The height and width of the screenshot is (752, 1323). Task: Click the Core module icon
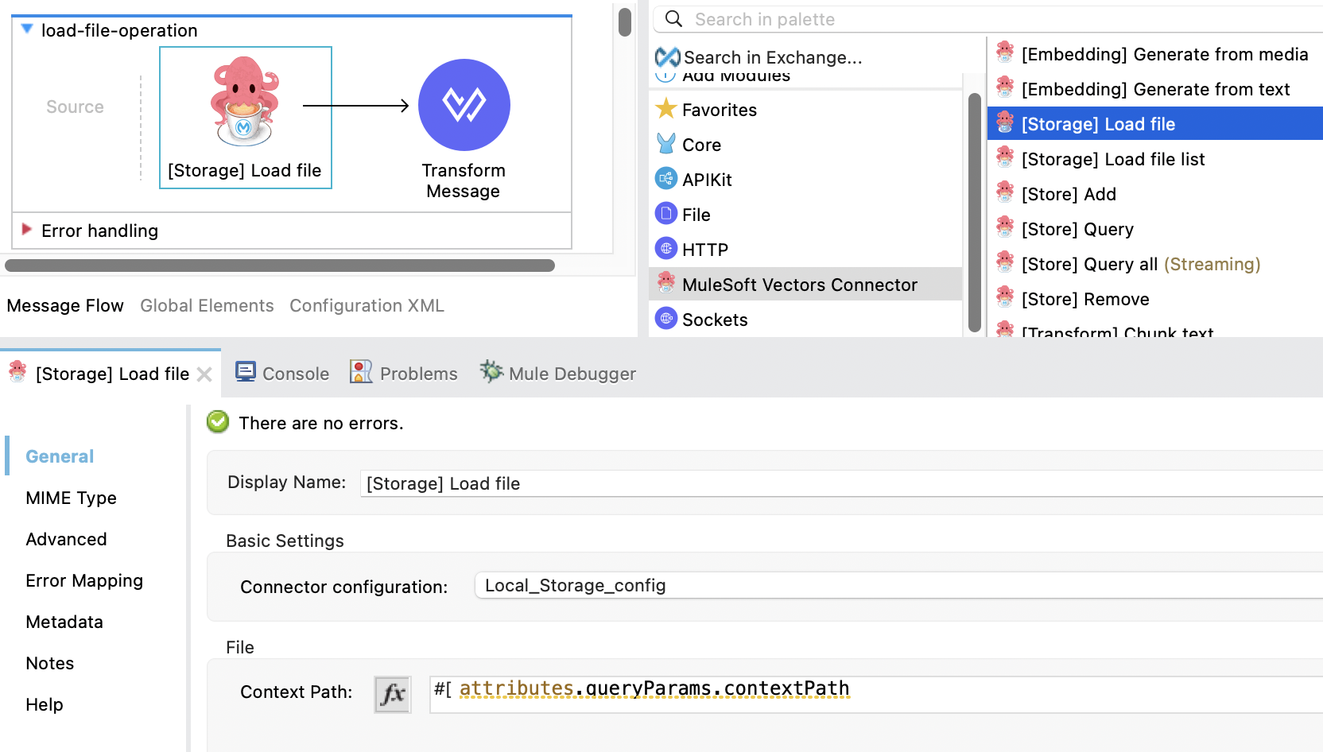pyautogui.click(x=666, y=144)
